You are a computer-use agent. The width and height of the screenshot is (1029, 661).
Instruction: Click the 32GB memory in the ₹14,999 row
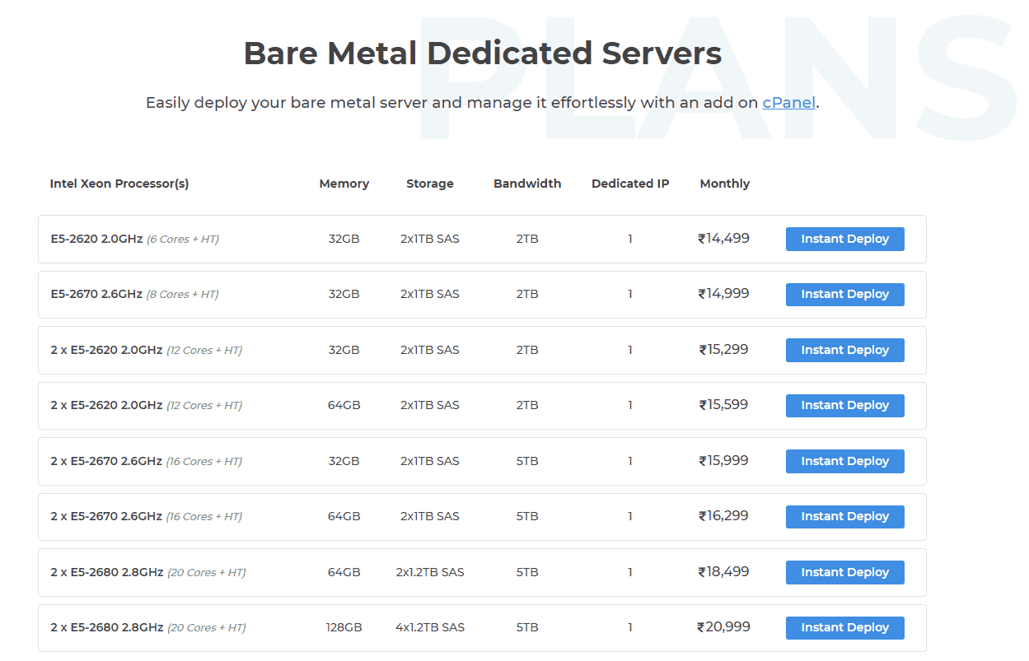tap(344, 294)
